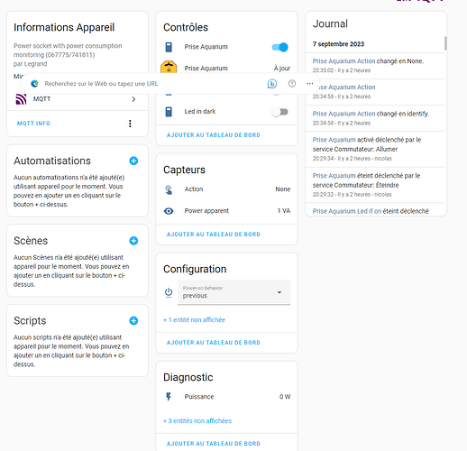Click Ajouter au tableau de bord under Capteurs
The image size is (467, 451).
pos(214,235)
